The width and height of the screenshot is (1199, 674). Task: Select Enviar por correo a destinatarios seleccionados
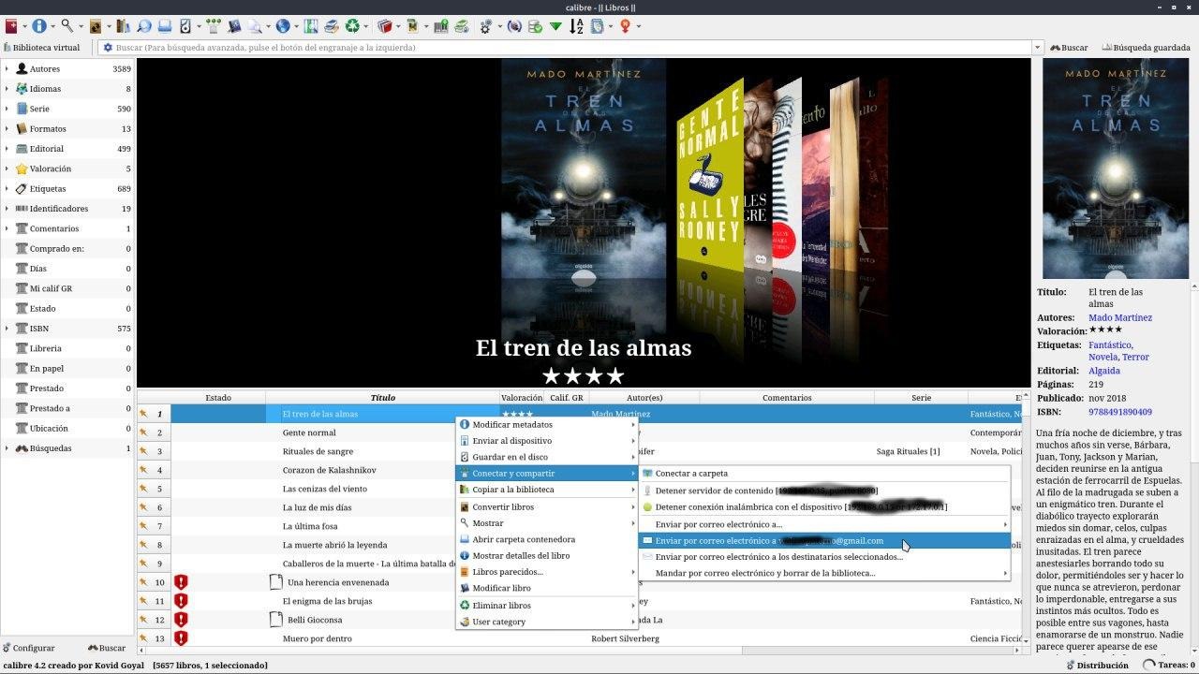pos(824,557)
